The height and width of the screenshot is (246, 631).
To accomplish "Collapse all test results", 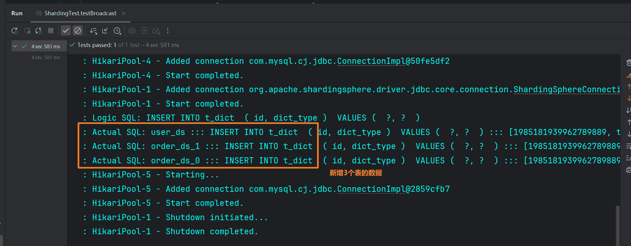I will coord(105,31).
